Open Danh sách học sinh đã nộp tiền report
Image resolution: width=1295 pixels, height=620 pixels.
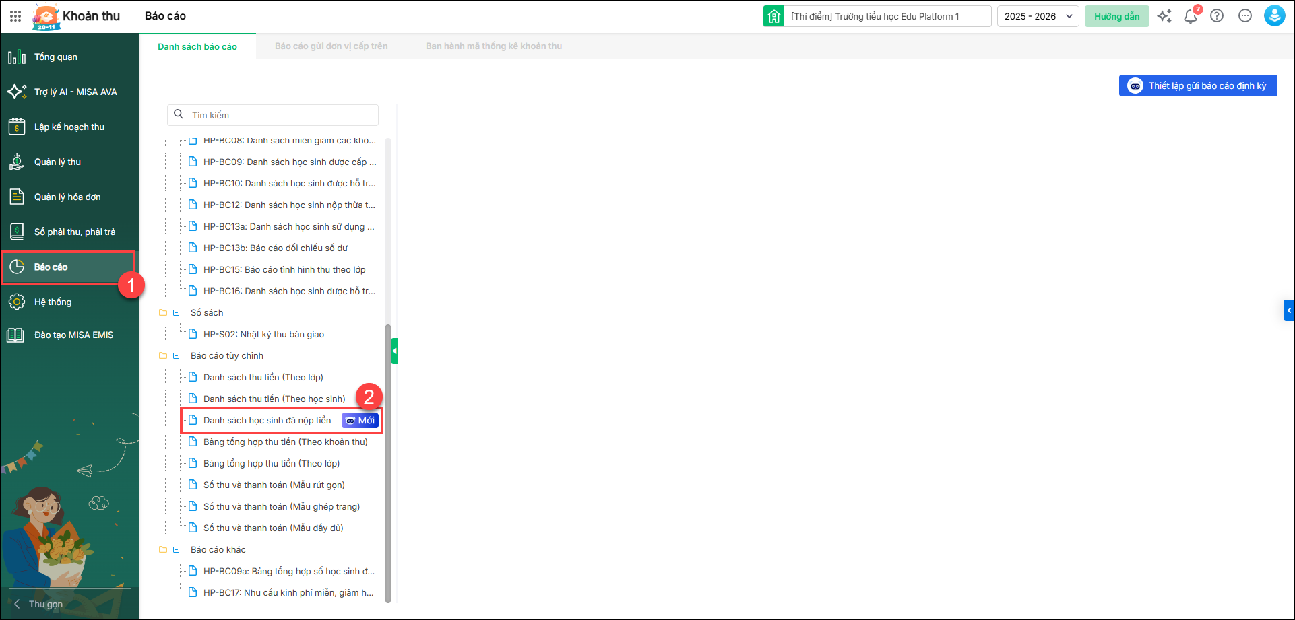[267, 421]
